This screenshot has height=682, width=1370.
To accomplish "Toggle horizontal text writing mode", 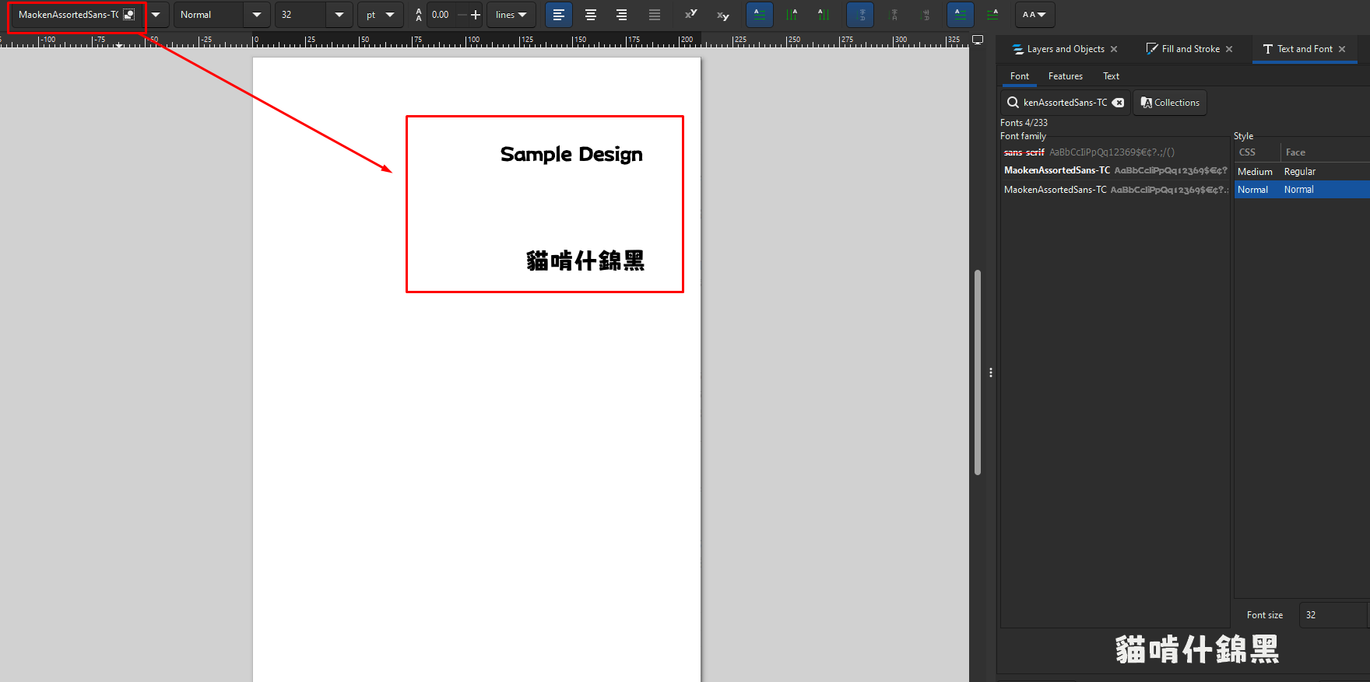I will [760, 15].
